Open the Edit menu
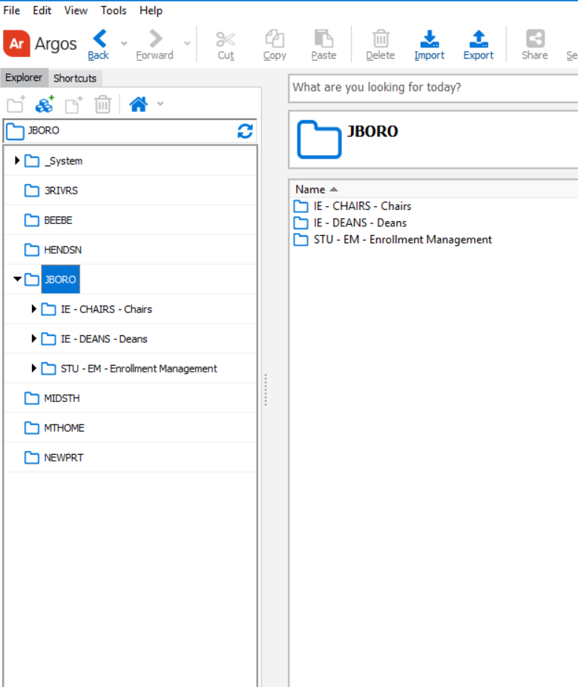Image resolution: width=578 pixels, height=687 pixels. tap(42, 10)
